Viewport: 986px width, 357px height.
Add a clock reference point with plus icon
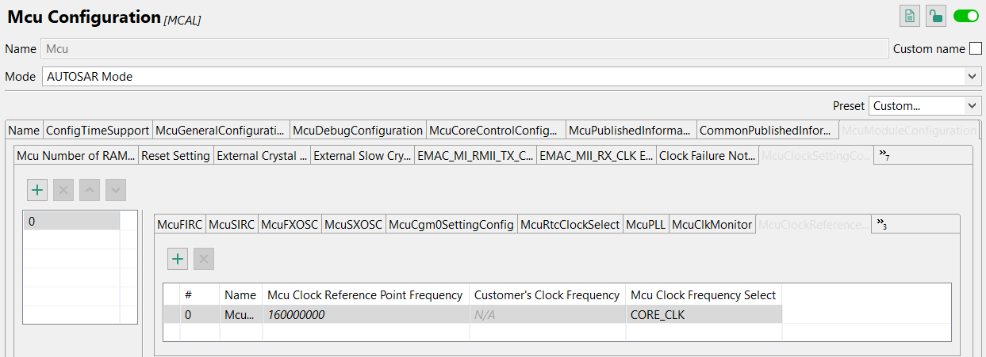point(178,259)
